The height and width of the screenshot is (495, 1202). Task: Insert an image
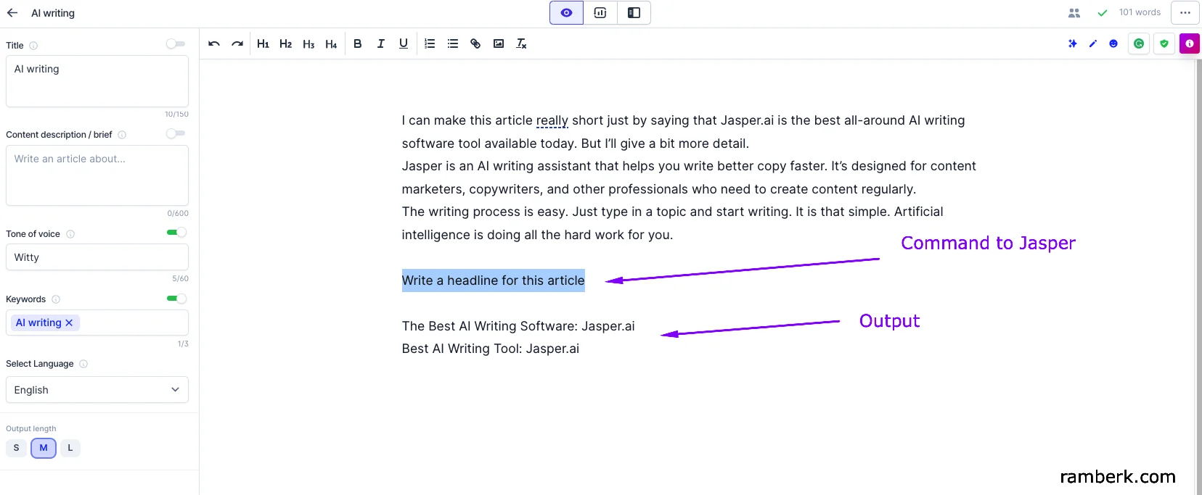(499, 44)
